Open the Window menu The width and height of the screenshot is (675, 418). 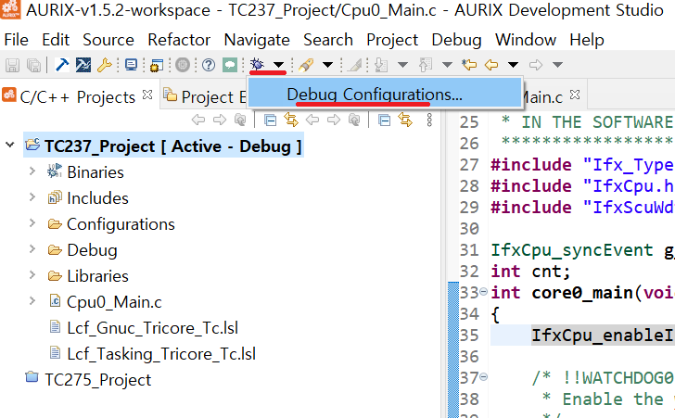[526, 40]
